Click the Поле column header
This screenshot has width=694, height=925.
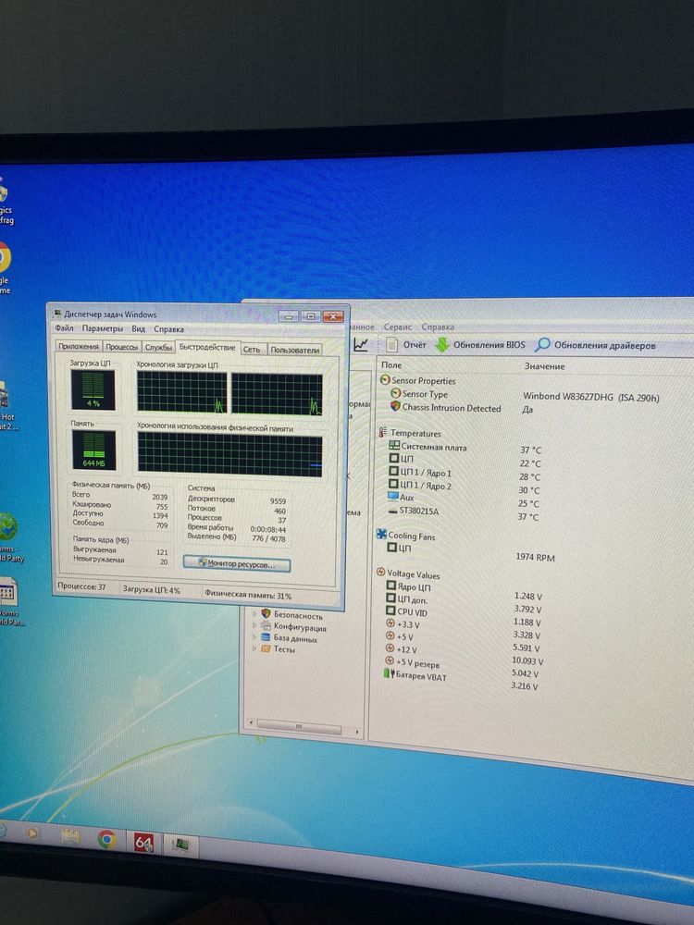click(x=391, y=365)
